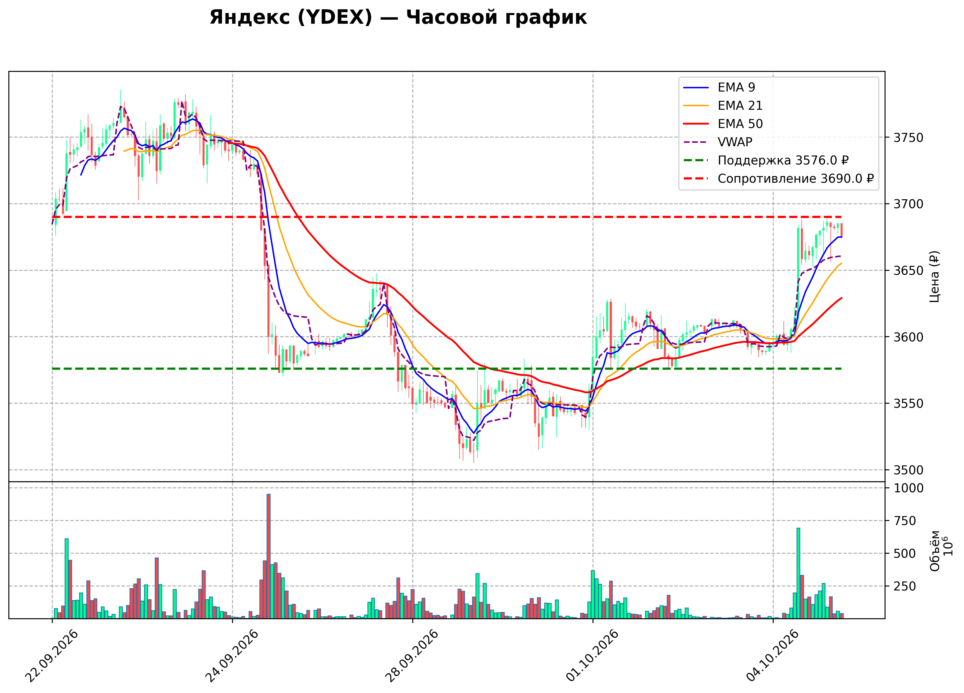Click the green dashed support legend sample
This screenshot has width=964, height=693.
[x=696, y=161]
